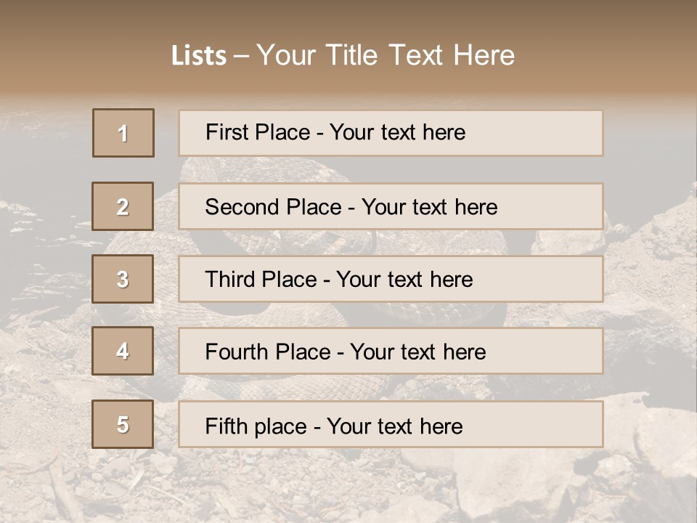The width and height of the screenshot is (697, 523).
Task: Select the Fifth place text box
Action: click(x=391, y=424)
